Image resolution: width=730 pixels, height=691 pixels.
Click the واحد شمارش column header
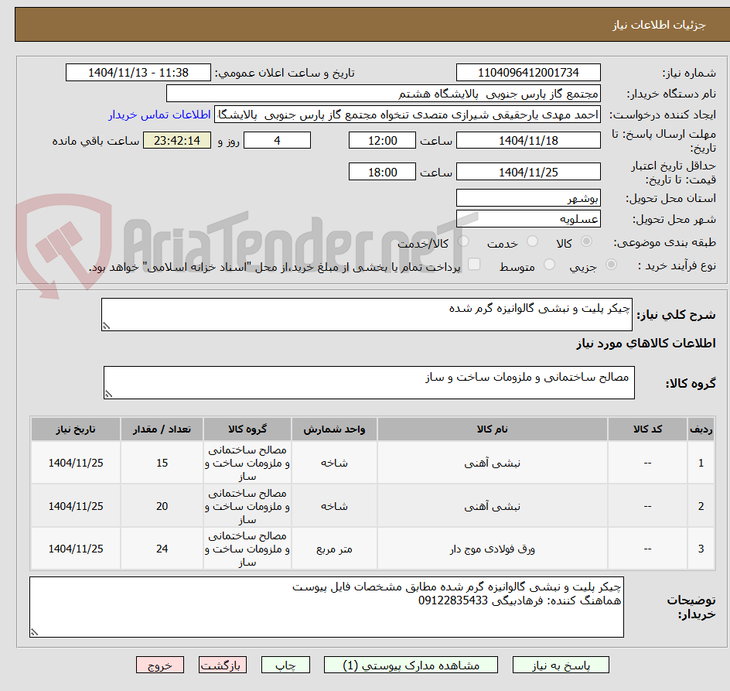(334, 429)
